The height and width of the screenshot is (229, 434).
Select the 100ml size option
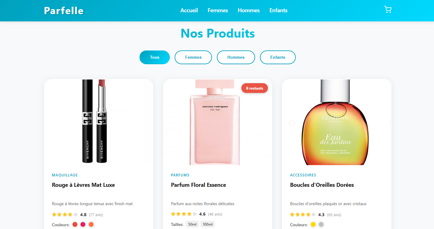click(208, 224)
